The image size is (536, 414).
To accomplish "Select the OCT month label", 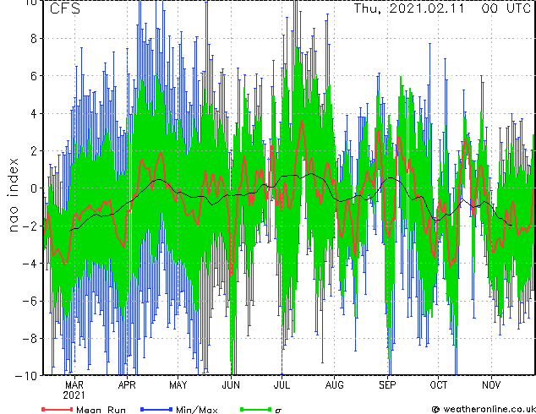I will coord(438,385).
